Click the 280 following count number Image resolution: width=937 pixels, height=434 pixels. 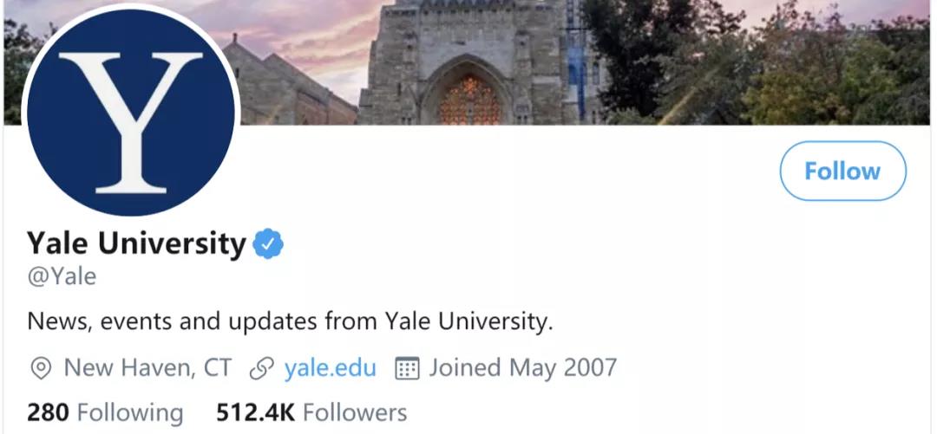pos(48,412)
